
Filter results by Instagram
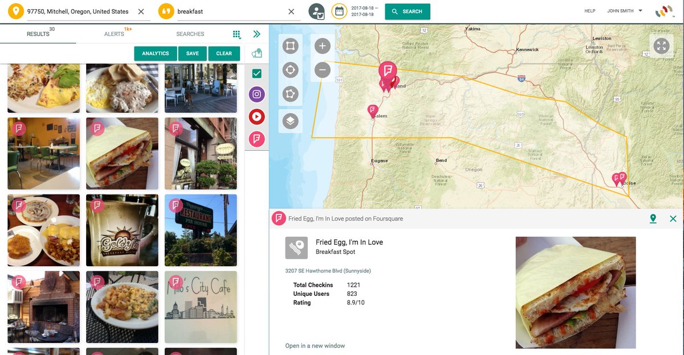click(256, 94)
